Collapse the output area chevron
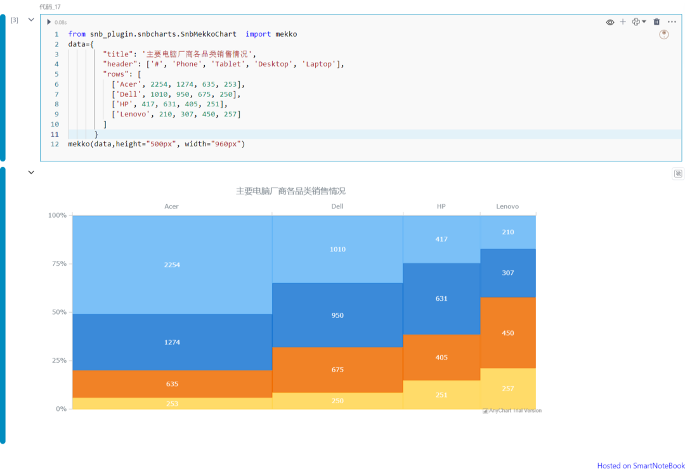The image size is (685, 471). pyautogui.click(x=31, y=172)
